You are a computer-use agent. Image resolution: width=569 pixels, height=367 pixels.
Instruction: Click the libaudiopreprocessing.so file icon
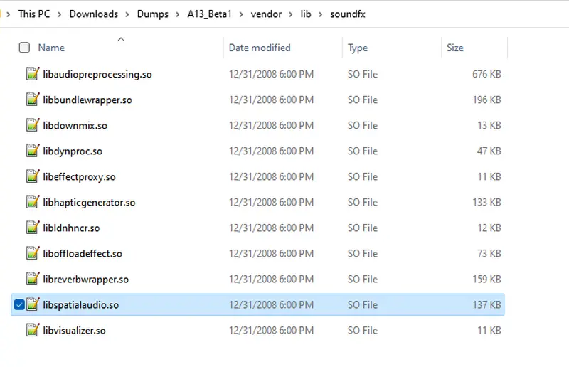pyautogui.click(x=32, y=74)
